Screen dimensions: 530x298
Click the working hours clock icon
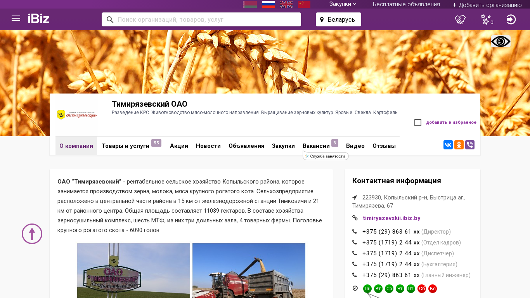[x=355, y=288]
